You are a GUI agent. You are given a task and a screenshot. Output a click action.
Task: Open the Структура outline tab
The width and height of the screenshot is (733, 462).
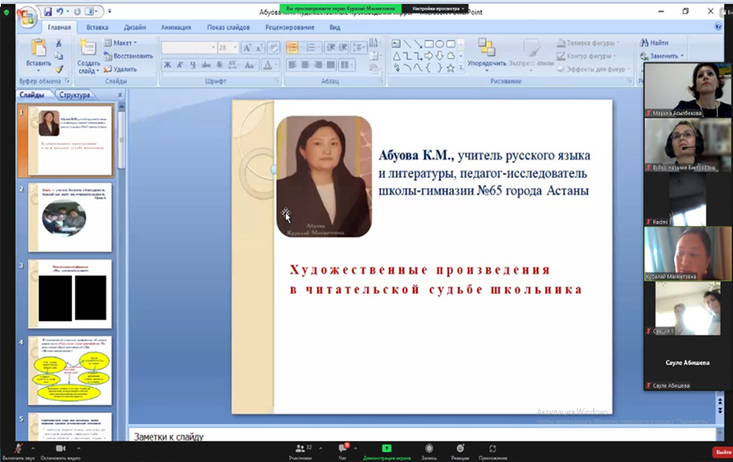[x=75, y=94]
